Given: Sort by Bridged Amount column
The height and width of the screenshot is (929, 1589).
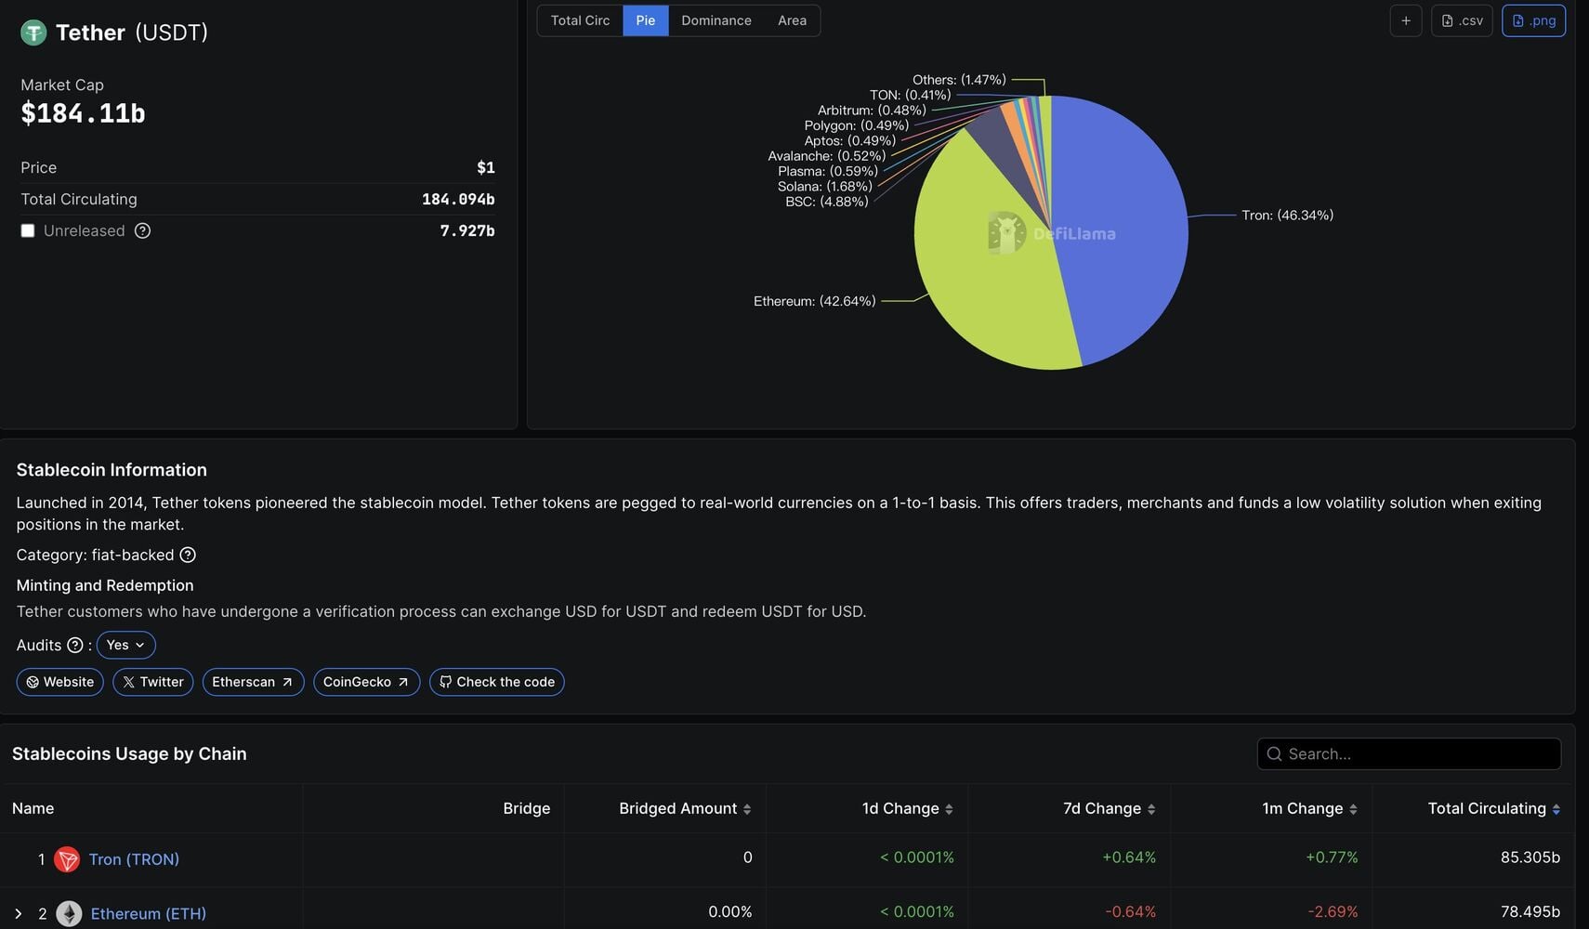Looking at the screenshot, I should 685,808.
